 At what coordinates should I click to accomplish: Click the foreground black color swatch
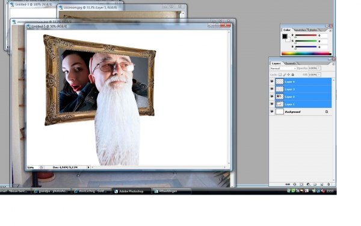[x=285, y=36]
